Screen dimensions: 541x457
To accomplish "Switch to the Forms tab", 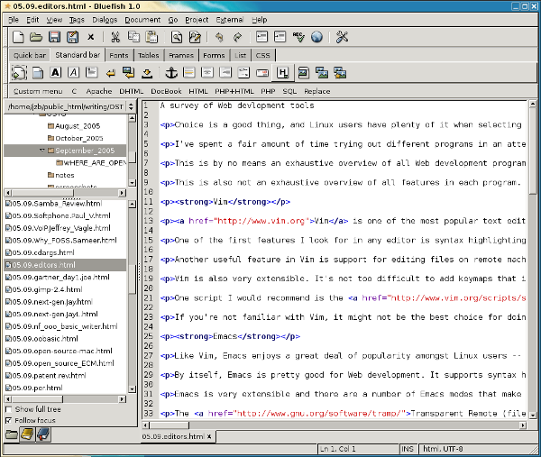I will (x=214, y=55).
